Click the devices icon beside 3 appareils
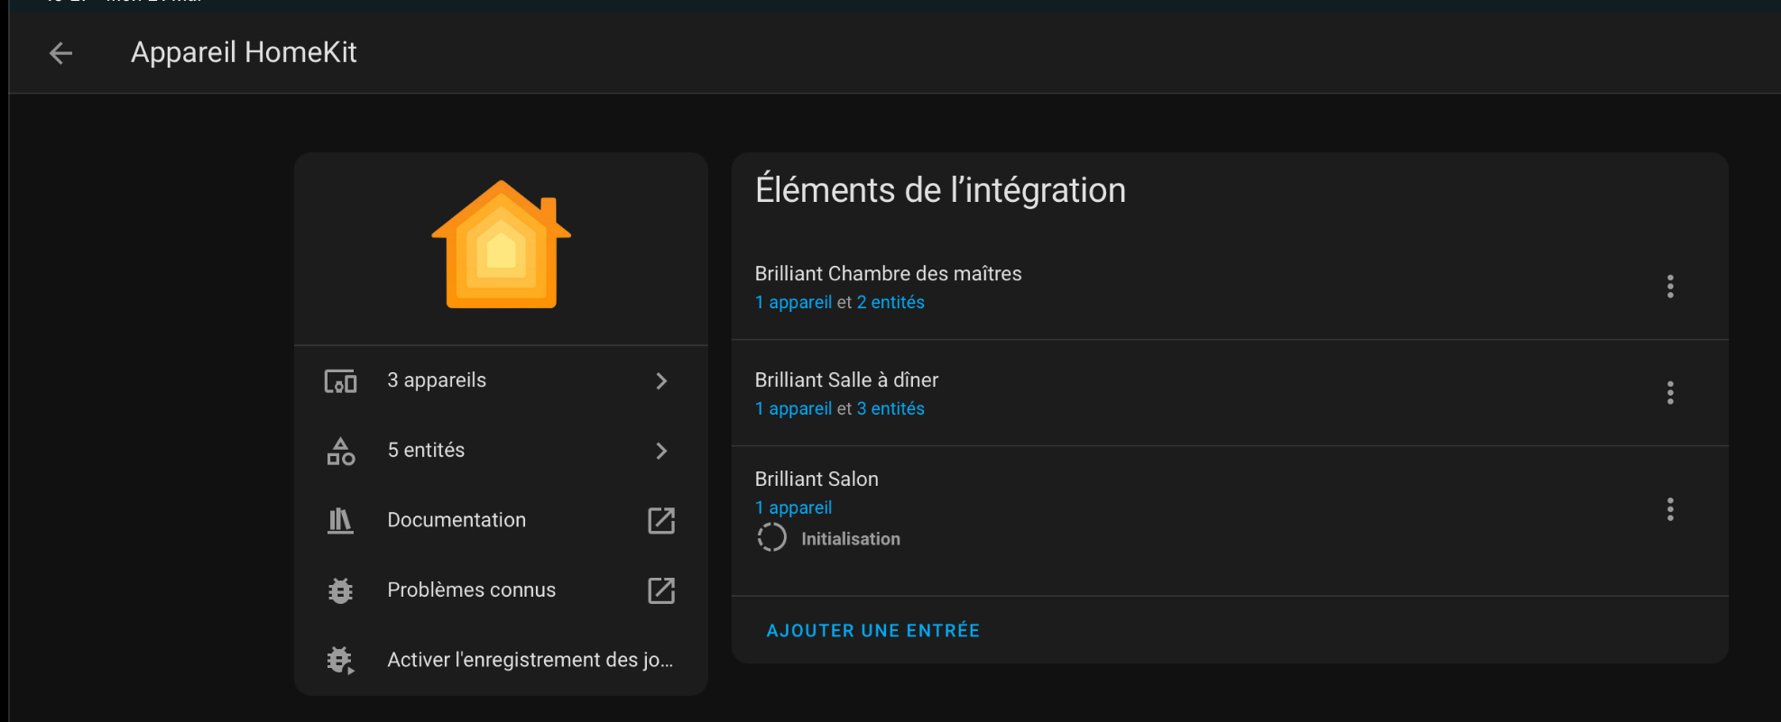1781x722 pixels. coord(340,381)
